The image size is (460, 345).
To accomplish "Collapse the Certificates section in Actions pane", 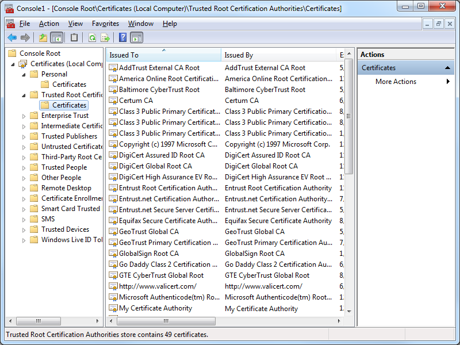I will [x=448, y=68].
